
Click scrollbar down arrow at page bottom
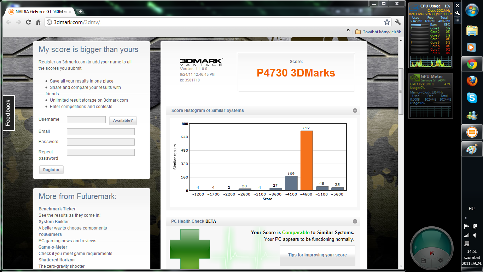coord(401,266)
